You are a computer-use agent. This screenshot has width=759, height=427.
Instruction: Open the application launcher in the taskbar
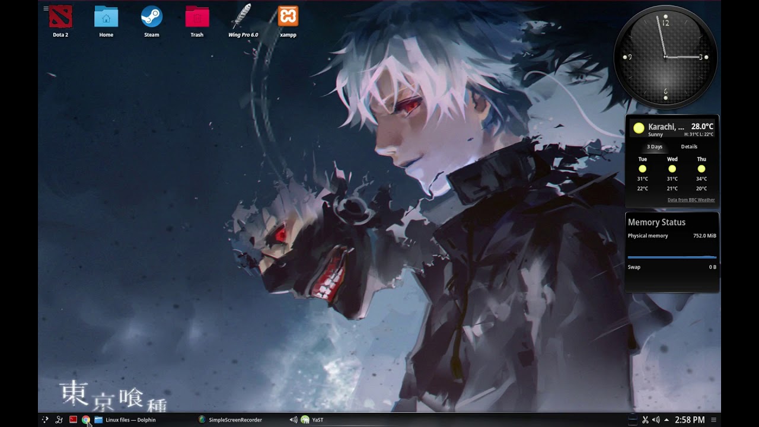[x=45, y=420]
